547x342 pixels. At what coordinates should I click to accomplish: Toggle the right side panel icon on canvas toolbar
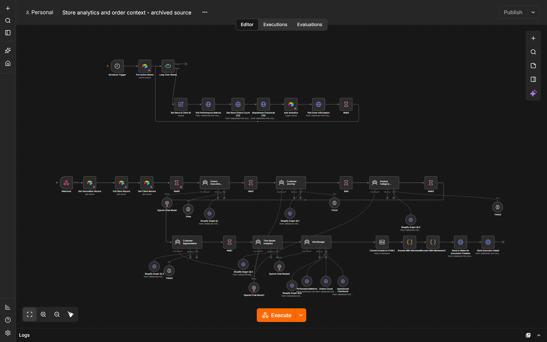(x=533, y=79)
